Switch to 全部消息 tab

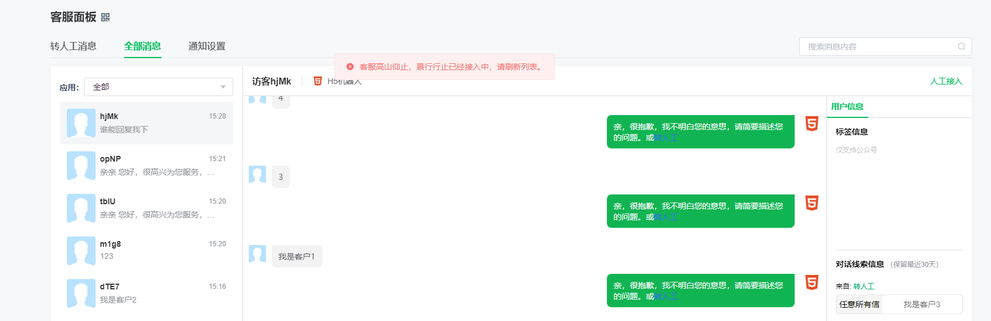click(x=142, y=46)
